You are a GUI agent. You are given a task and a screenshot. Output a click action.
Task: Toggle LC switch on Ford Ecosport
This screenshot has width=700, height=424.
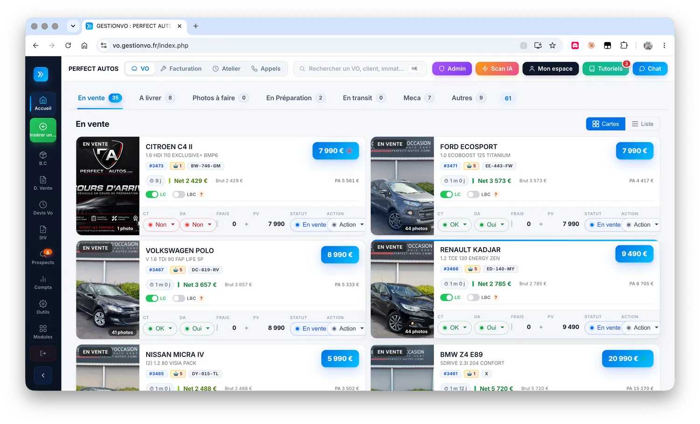[446, 195]
